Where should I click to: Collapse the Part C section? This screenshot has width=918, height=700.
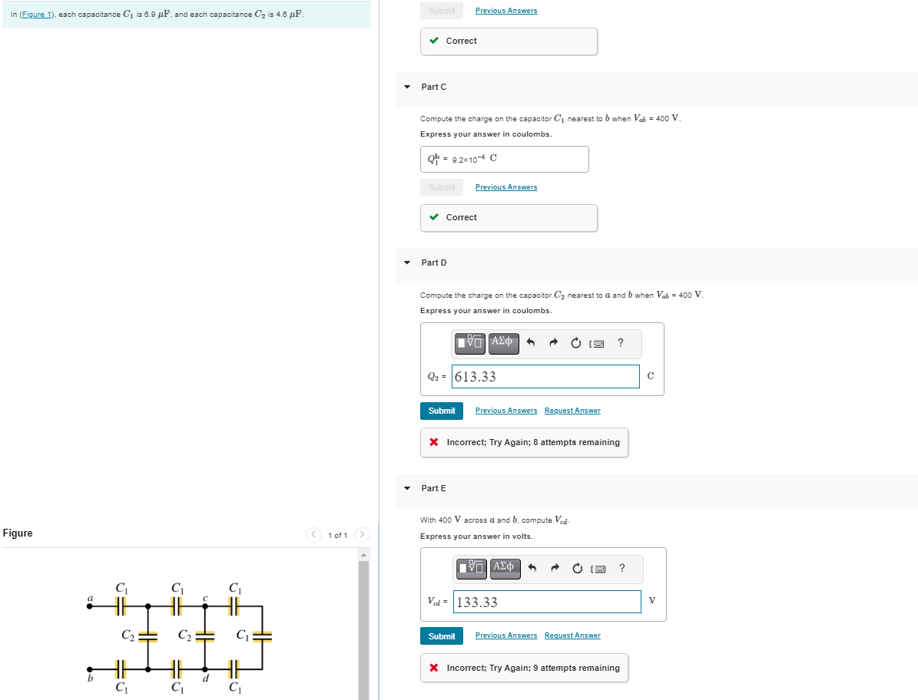(x=406, y=87)
